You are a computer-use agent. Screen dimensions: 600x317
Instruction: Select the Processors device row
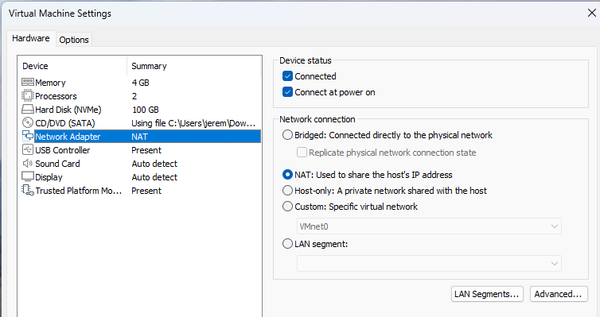click(141, 96)
